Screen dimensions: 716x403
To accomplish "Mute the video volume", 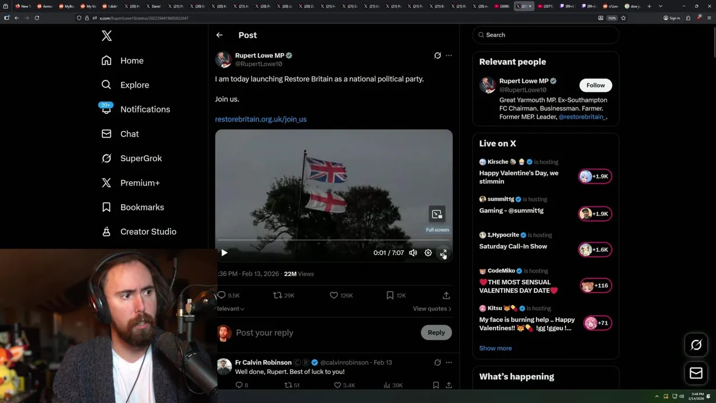I will (413, 253).
